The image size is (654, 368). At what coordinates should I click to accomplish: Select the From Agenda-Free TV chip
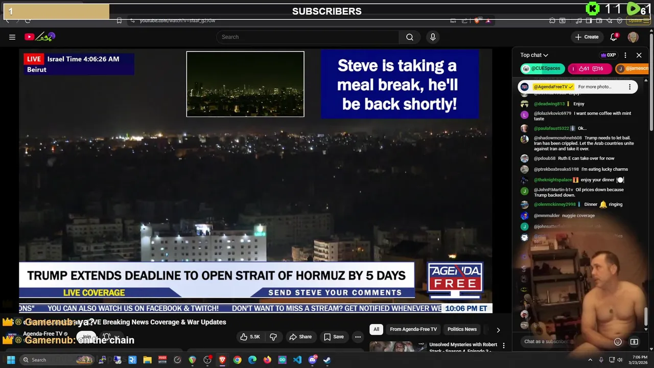pos(413,329)
